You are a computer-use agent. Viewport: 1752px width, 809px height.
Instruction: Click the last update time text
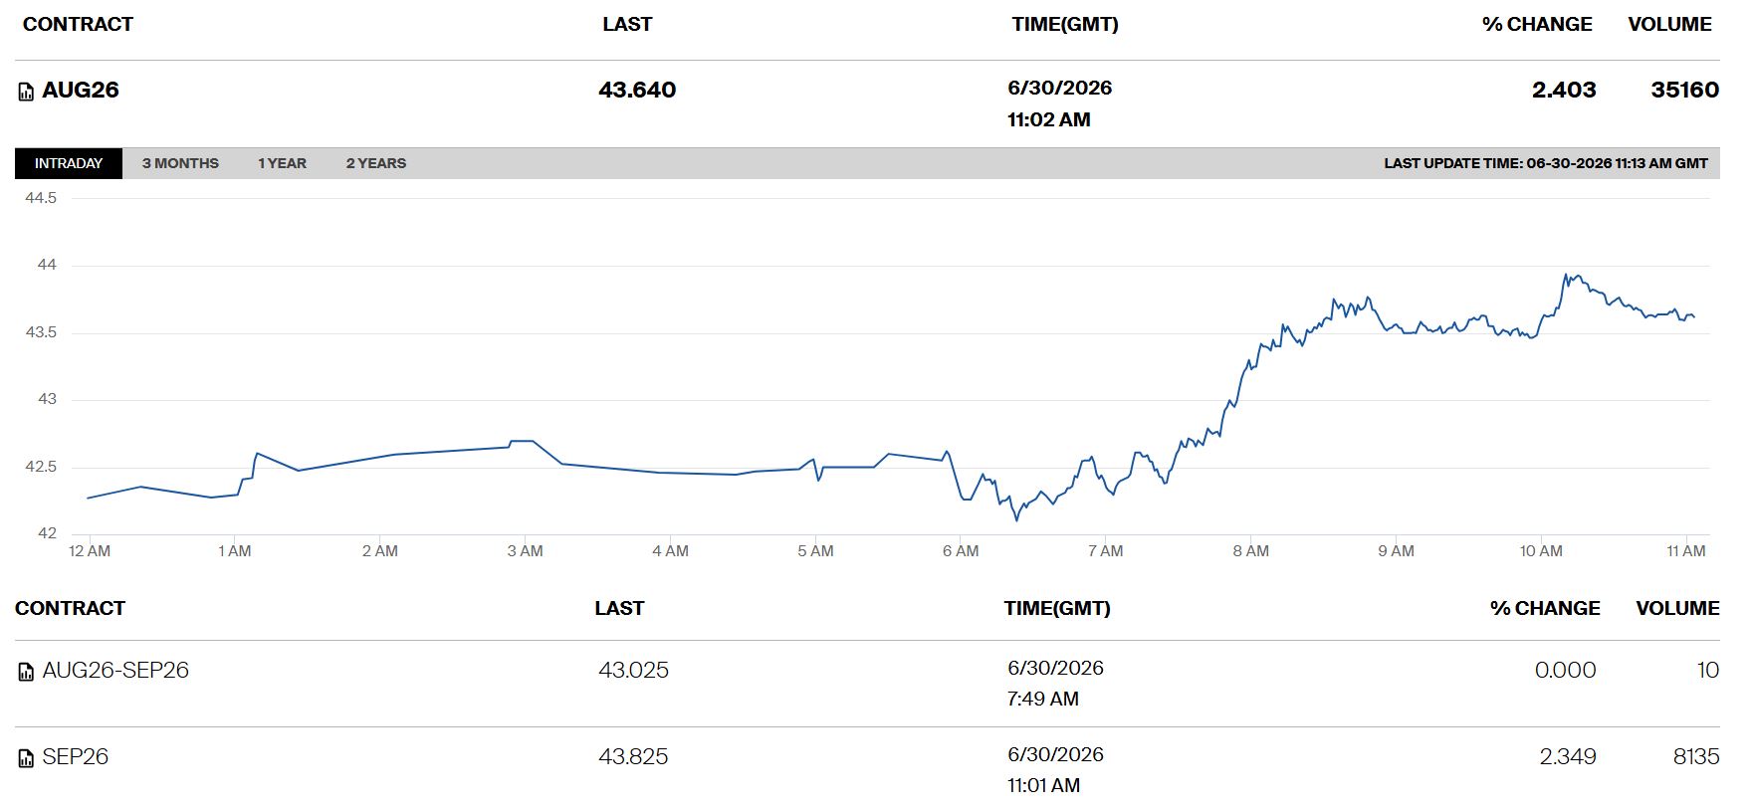(x=1546, y=163)
